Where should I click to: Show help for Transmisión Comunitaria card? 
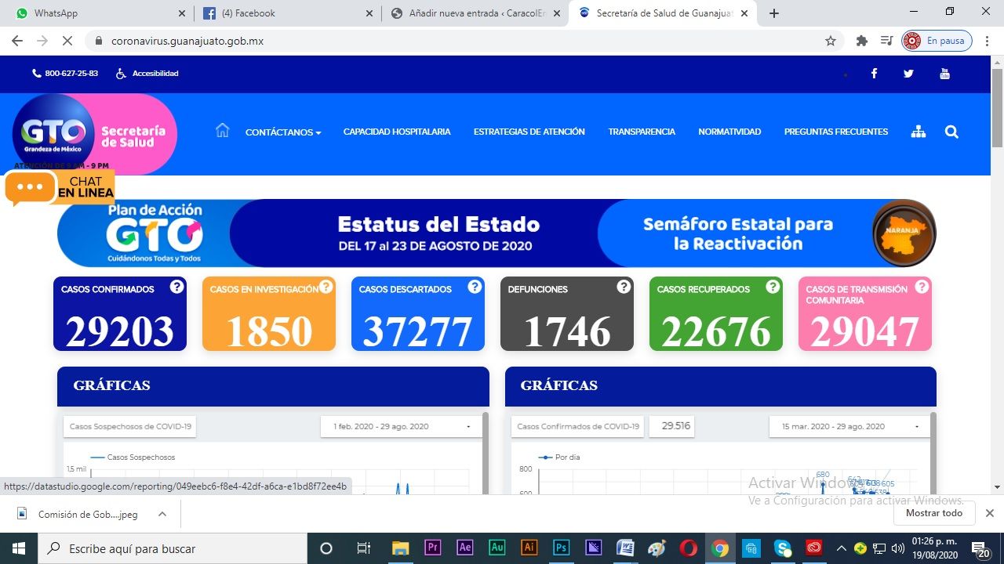point(922,287)
